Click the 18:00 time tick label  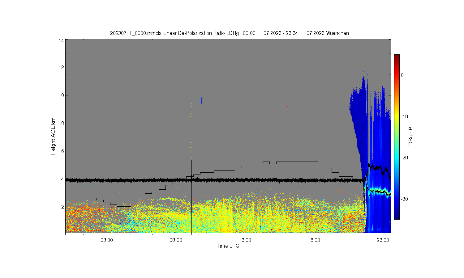(314, 240)
